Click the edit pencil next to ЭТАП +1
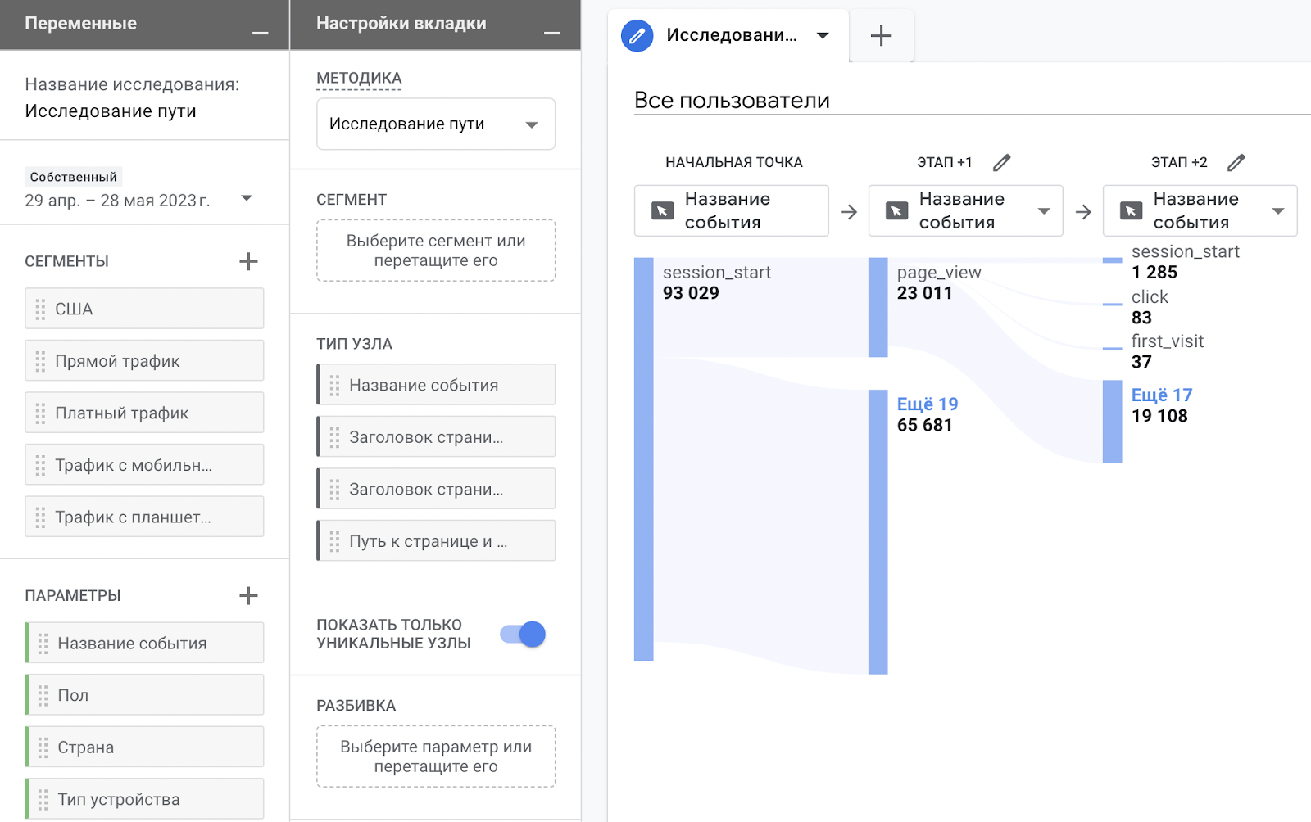 1001,162
